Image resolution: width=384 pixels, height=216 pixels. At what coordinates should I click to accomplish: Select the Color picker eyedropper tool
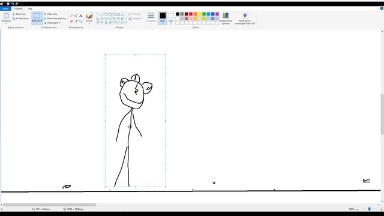76,22
